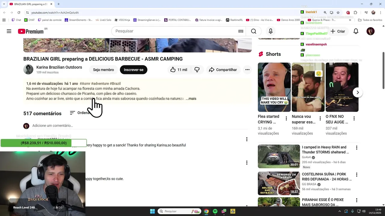
Task: Click the Shorts section logo icon
Action: point(261,54)
